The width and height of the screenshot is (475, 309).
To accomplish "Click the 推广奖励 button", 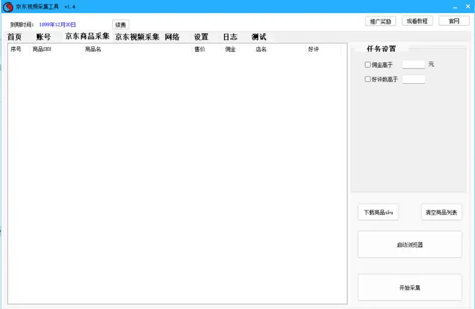I will pos(380,21).
